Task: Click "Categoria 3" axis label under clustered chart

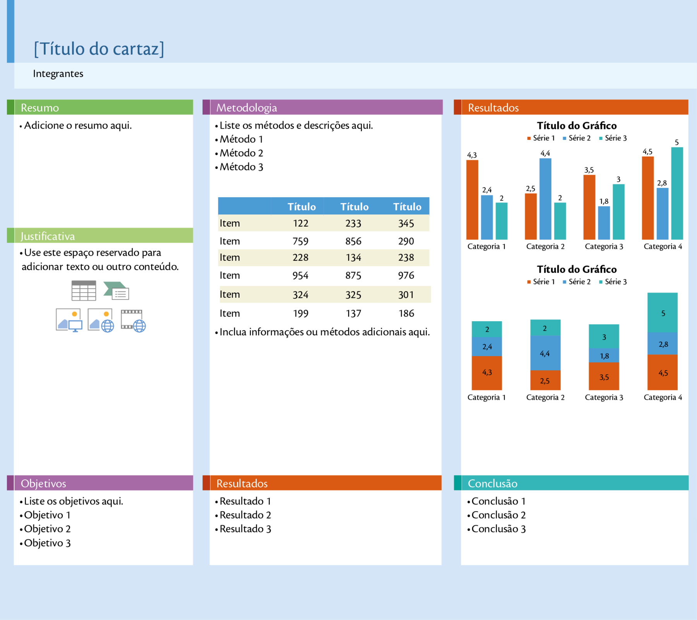Action: [x=604, y=247]
